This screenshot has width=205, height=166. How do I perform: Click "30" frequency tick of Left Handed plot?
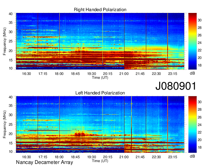tap(11, 115)
